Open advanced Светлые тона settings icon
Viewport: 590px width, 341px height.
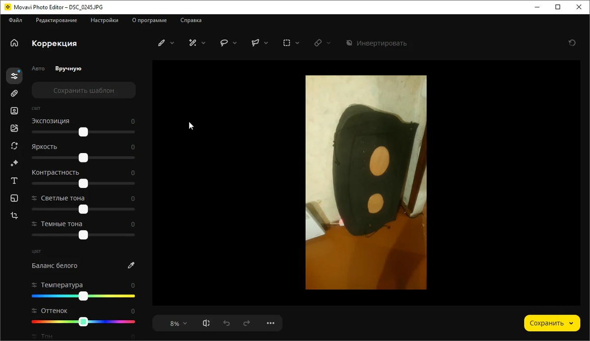34,198
